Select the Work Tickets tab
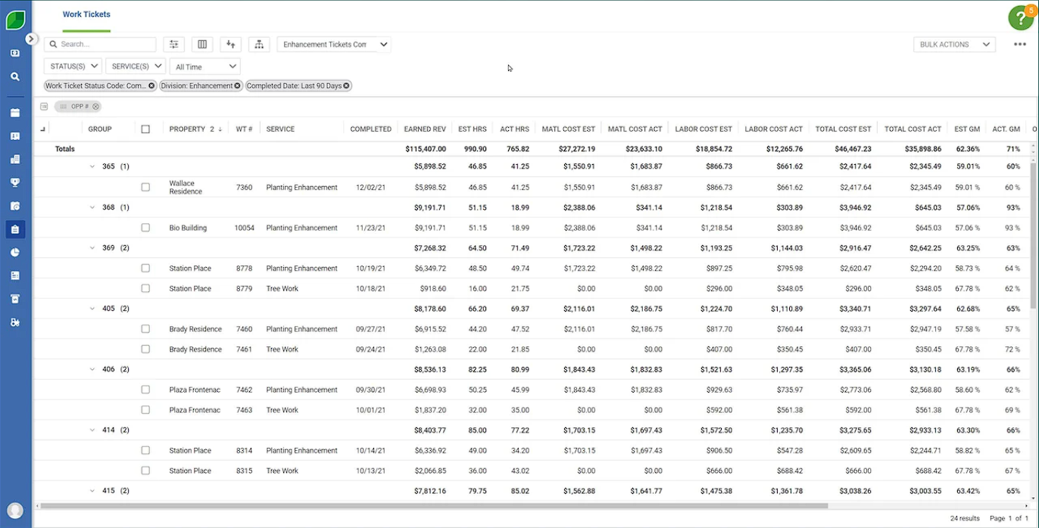This screenshot has width=1039, height=528. (x=86, y=14)
